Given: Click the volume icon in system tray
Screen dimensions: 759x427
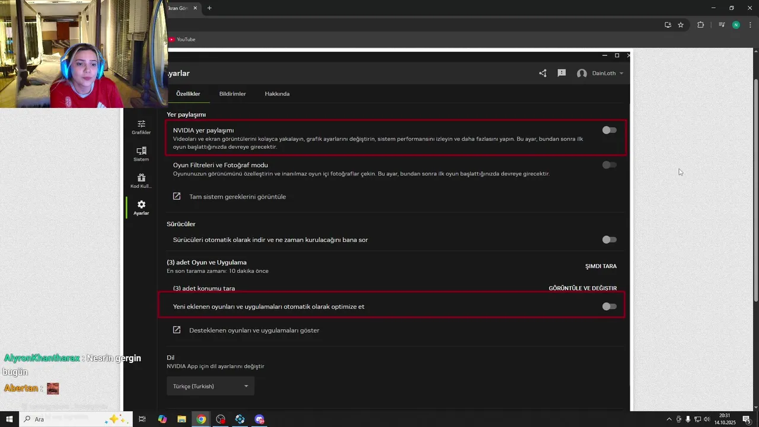Looking at the screenshot, I should [x=707, y=419].
